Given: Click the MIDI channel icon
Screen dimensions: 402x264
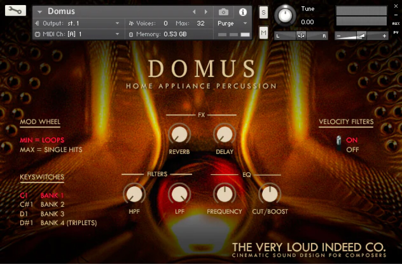Looking at the screenshot, I should pos(37,34).
